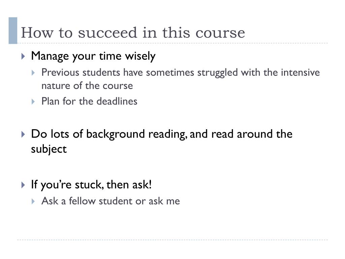Click the blue accent bar left of the title

coord(13,31)
